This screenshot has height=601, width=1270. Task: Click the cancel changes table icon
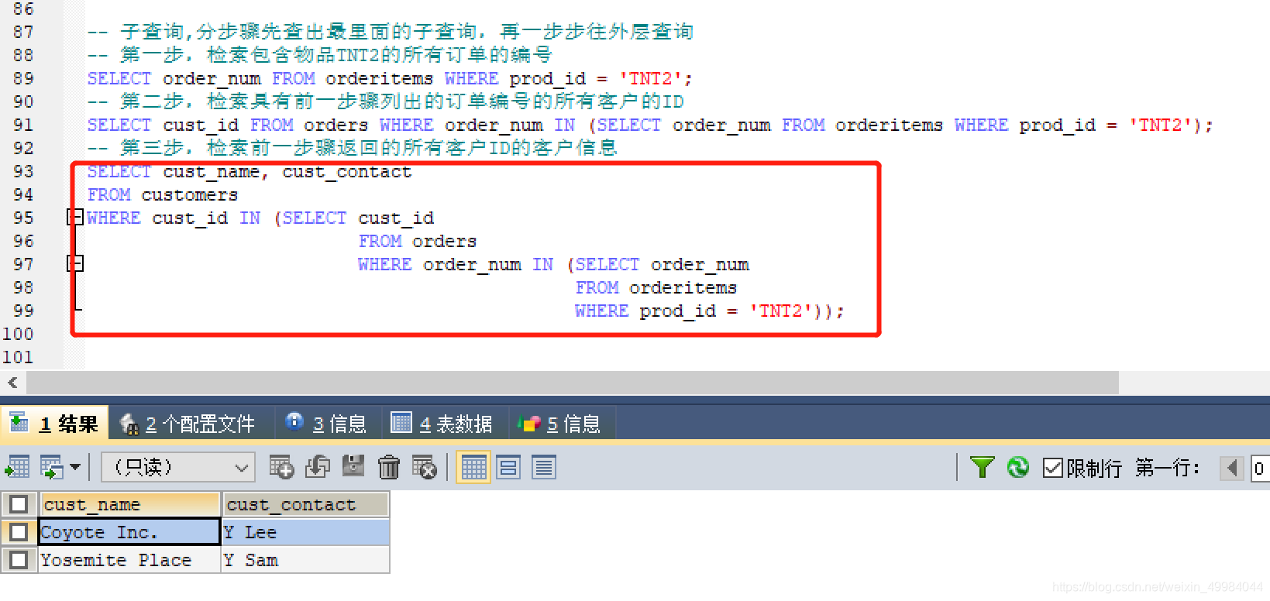(x=425, y=467)
